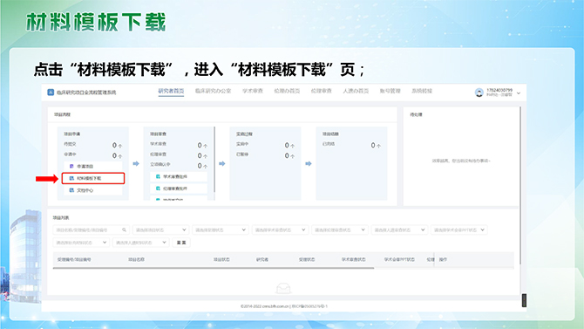Click the 材料模板下载 button

pos(93,178)
